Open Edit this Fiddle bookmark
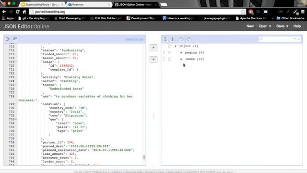Screen dimensions: 307x173 (x=106, y=18)
